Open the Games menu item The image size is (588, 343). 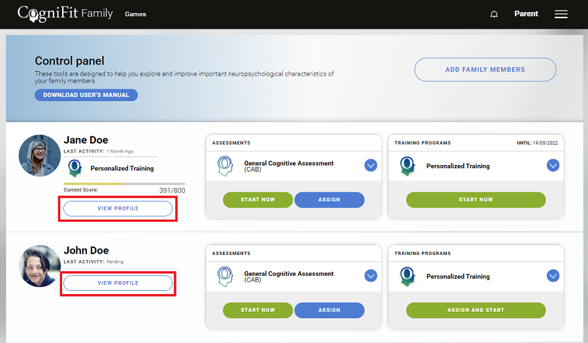tap(135, 14)
